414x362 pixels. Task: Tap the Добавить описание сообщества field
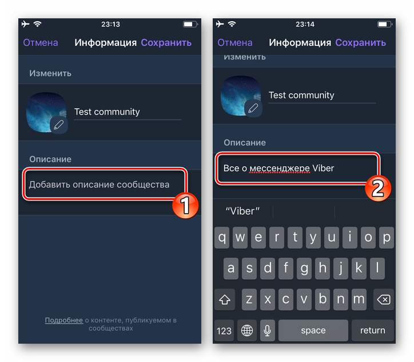click(105, 184)
